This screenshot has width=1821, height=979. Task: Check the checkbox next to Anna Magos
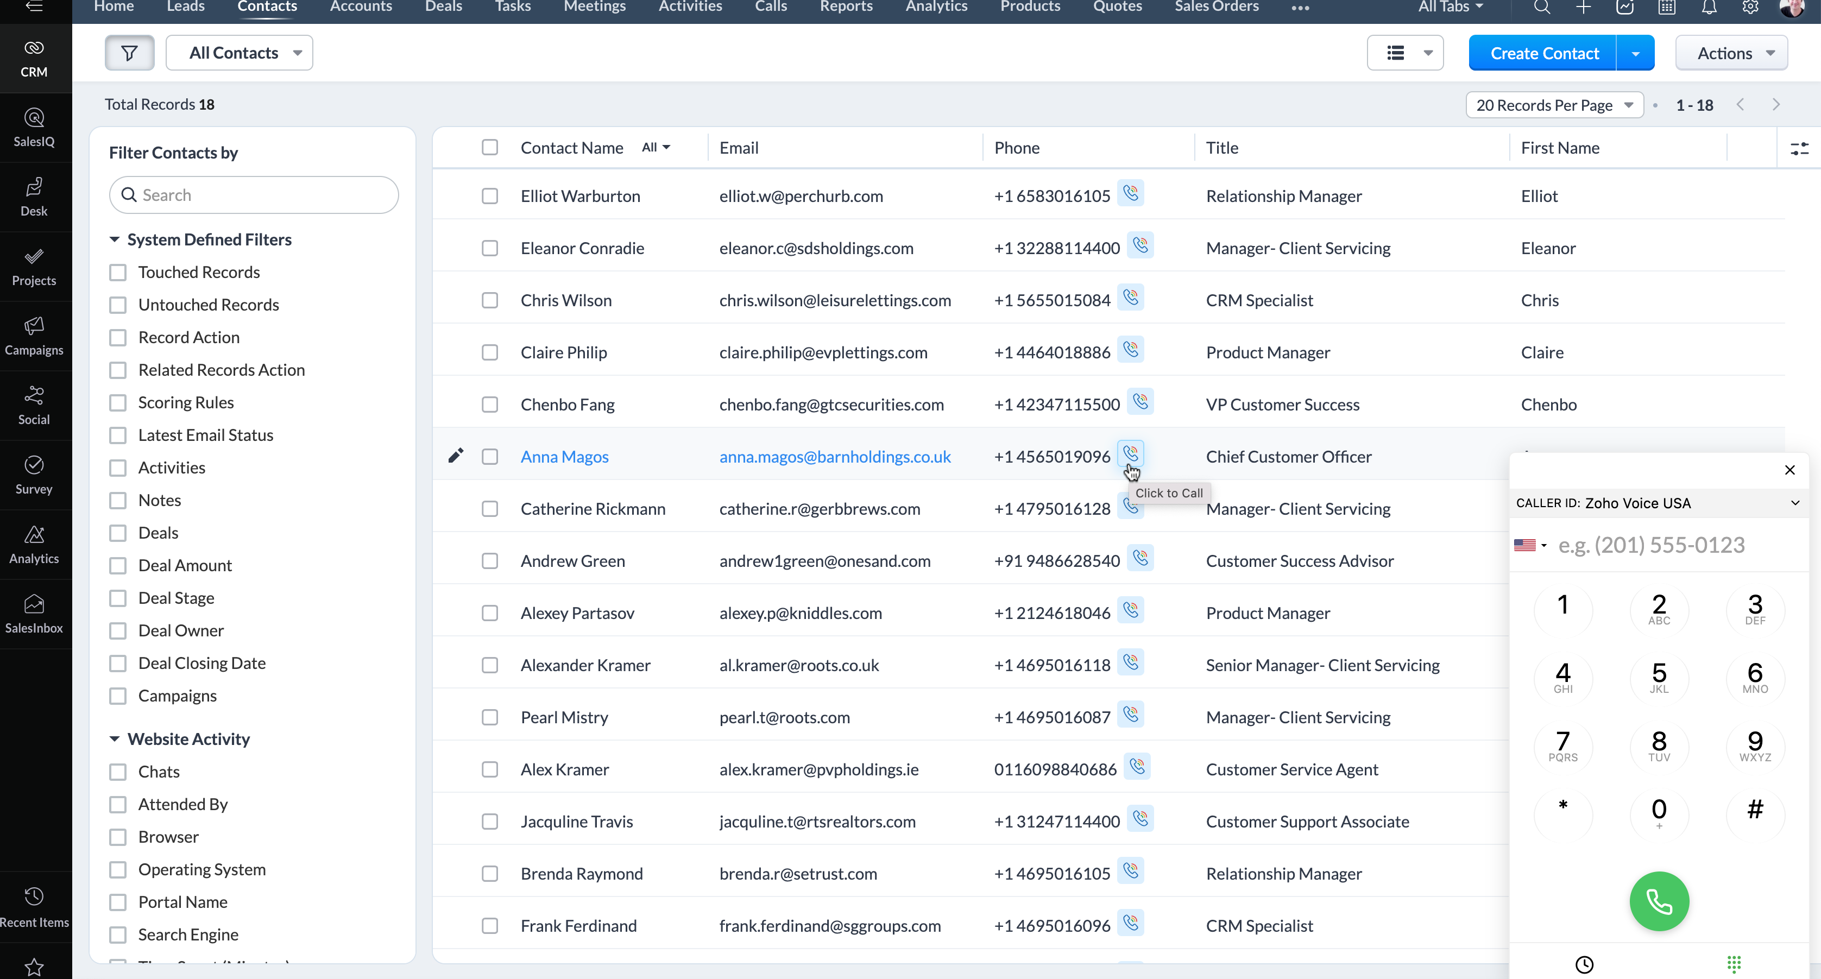[x=490, y=457]
